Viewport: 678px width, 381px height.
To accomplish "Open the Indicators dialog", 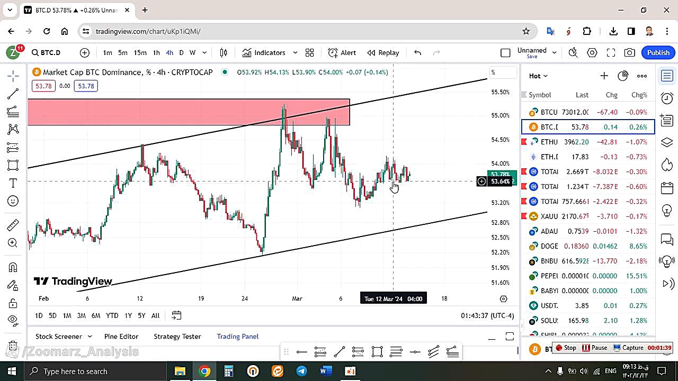I will click(264, 52).
